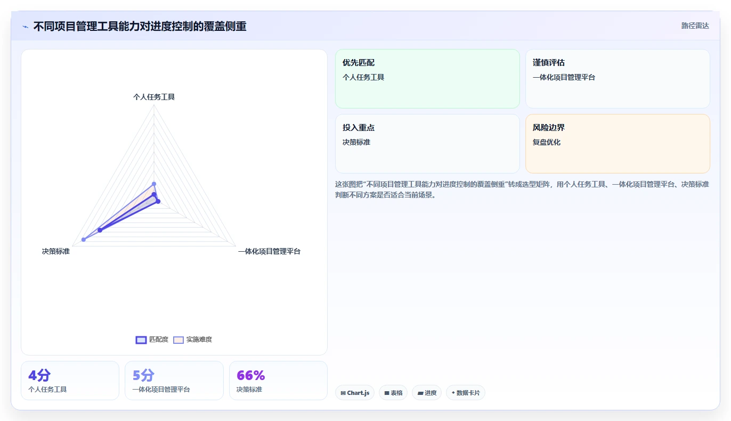Click the Chart.js tag icon

point(343,393)
